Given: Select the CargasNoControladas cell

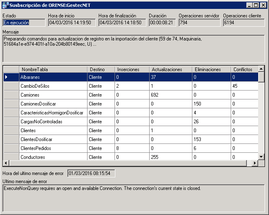Looking at the screenshot, I should pyautogui.click(x=53, y=122).
